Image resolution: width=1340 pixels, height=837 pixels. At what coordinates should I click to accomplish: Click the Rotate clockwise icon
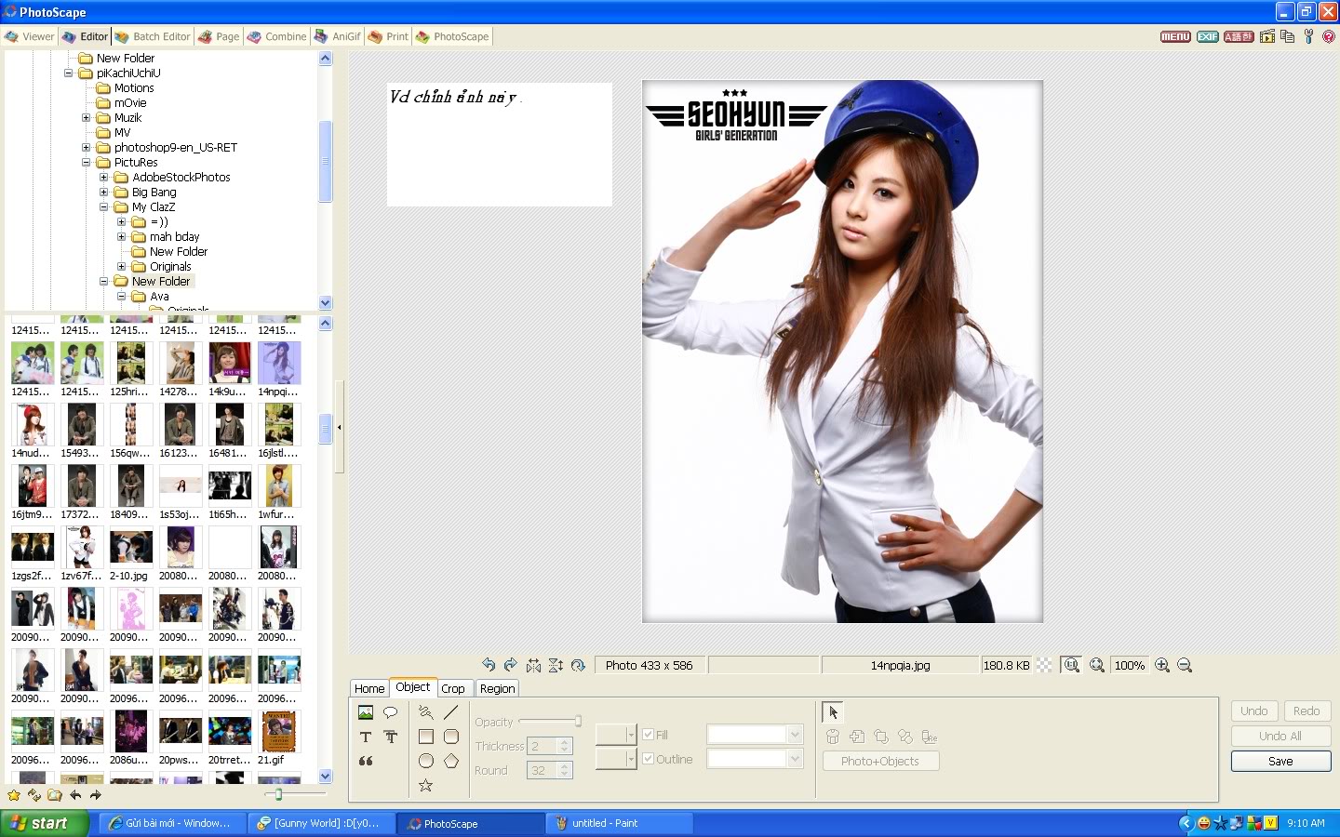(511, 665)
